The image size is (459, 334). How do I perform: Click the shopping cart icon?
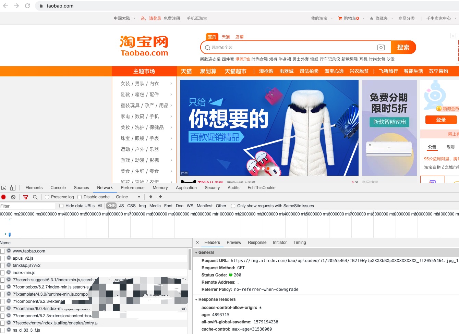(340, 18)
